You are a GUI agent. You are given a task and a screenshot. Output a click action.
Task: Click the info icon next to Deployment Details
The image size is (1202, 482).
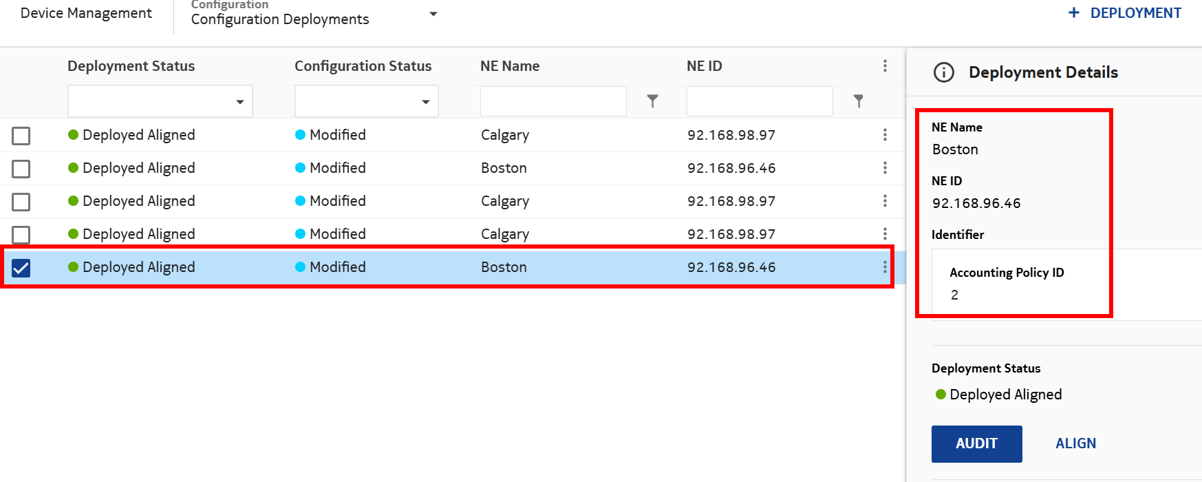tap(944, 72)
